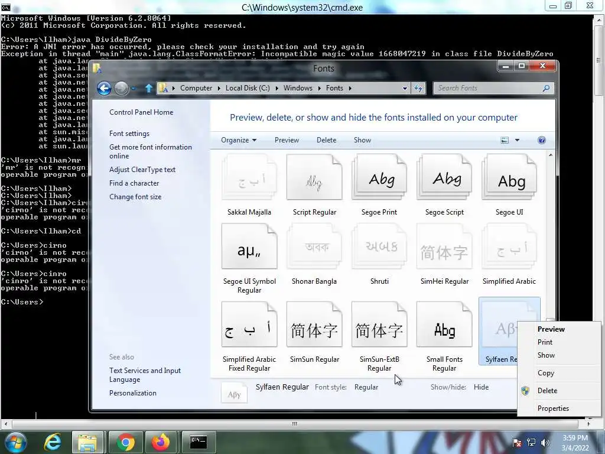Open the Fonts help question mark icon
Viewport: 605px width, 454px height.
pos(542,140)
